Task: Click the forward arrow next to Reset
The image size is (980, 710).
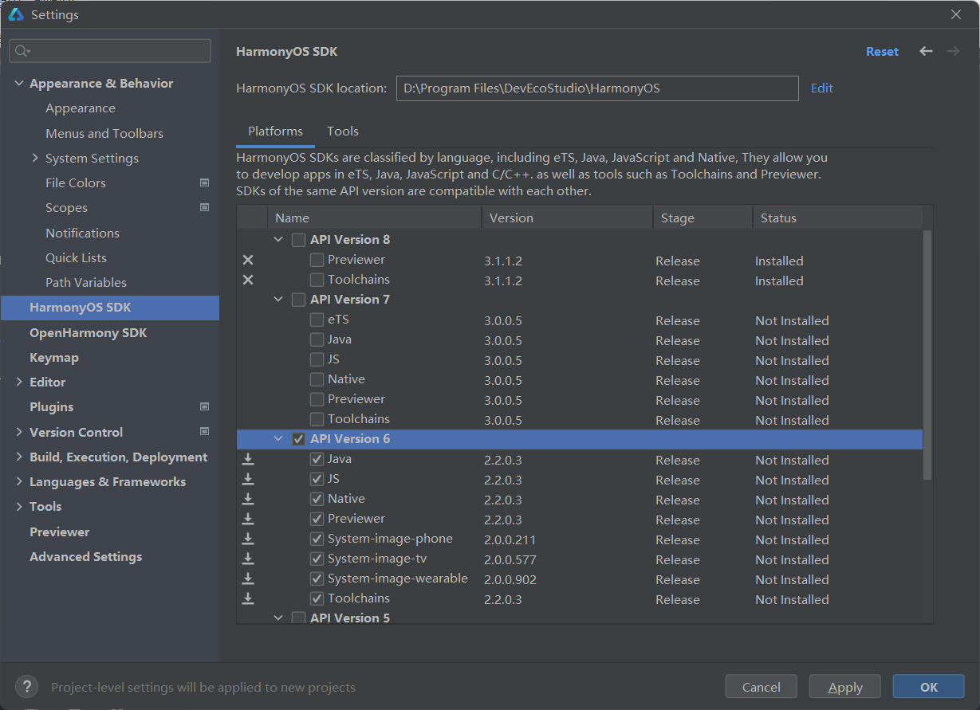Action: click(x=953, y=51)
